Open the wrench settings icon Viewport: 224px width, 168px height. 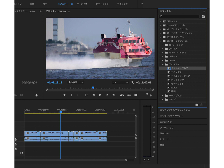point(133,83)
